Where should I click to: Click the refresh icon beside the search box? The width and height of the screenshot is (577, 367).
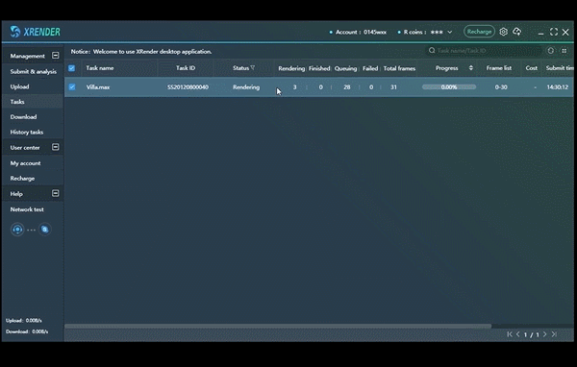(x=550, y=51)
